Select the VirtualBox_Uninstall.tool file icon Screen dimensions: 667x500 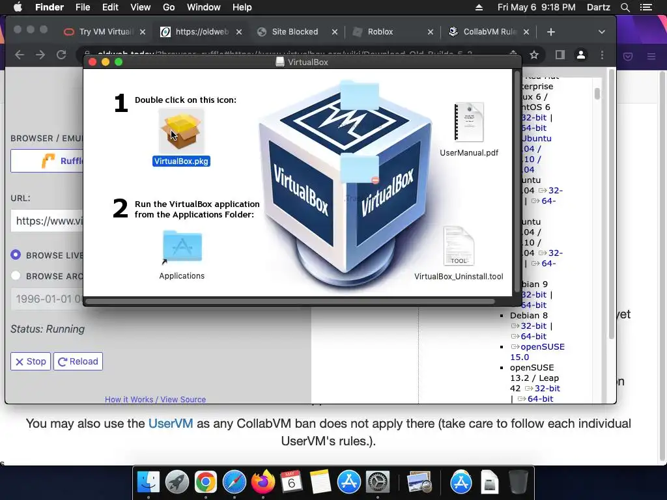pos(459,246)
